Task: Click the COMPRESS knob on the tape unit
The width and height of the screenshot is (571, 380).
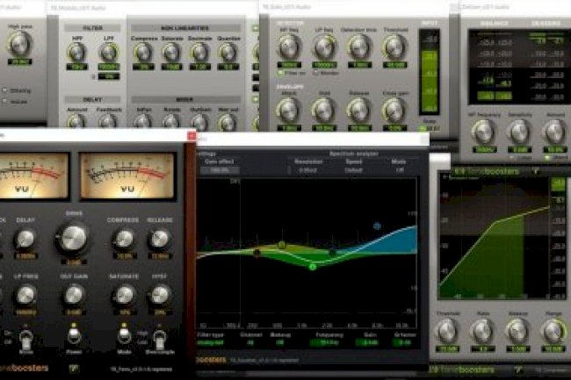Action: 124,239
